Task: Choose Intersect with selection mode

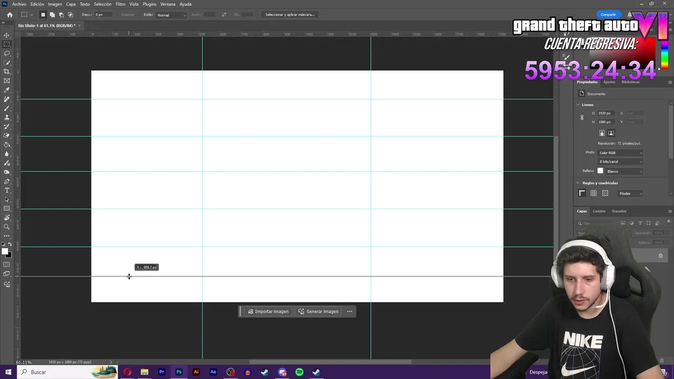Action: pyautogui.click(x=71, y=15)
